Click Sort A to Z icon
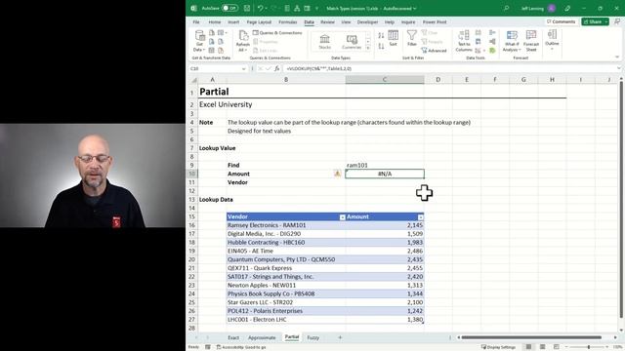625x351 pixels. coord(381,35)
